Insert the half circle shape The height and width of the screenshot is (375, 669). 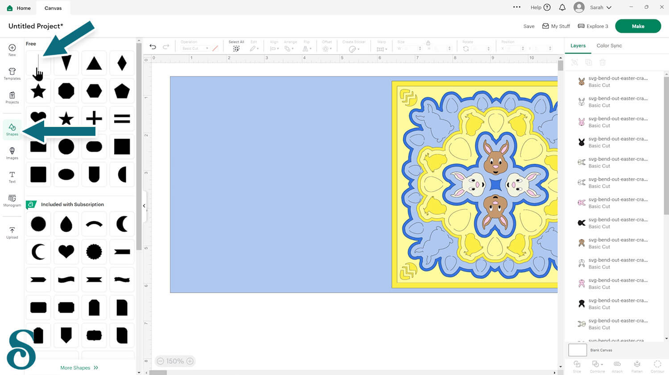(x=122, y=174)
